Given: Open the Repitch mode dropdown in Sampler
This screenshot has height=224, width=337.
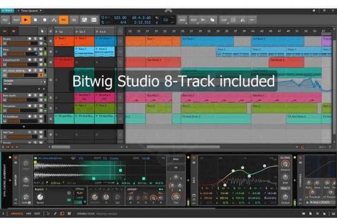Looking at the screenshot, I should pyautogui.click(x=41, y=190).
